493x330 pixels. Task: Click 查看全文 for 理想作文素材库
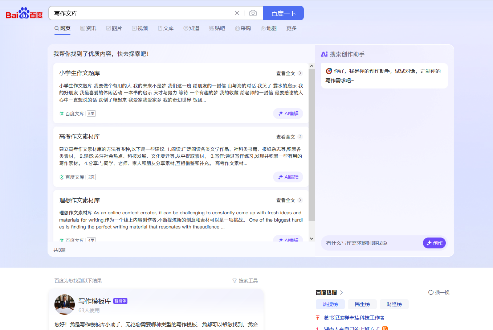point(286,200)
